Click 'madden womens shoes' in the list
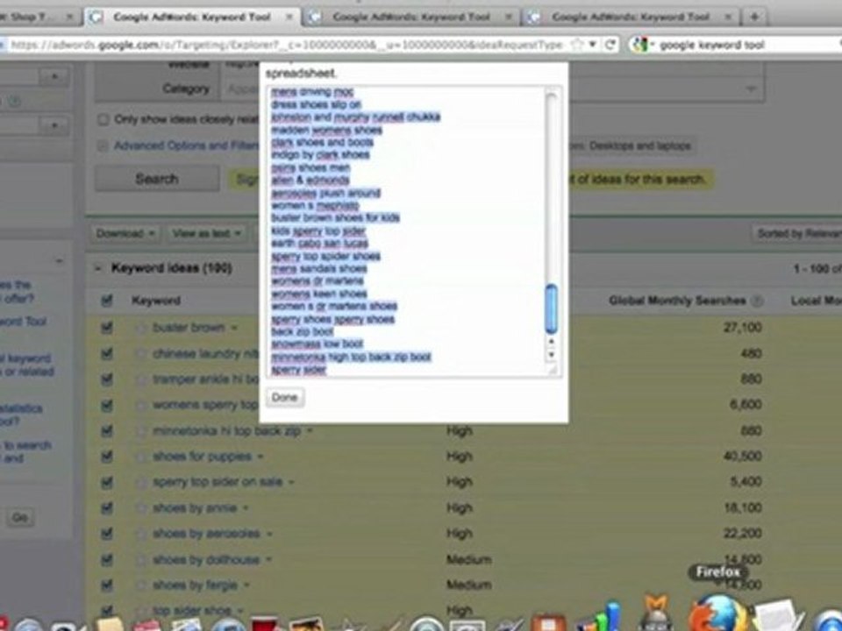The height and width of the screenshot is (631, 842). click(326, 131)
